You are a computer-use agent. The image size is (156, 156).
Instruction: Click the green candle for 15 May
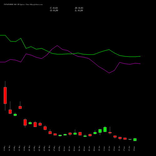coord(15,115)
